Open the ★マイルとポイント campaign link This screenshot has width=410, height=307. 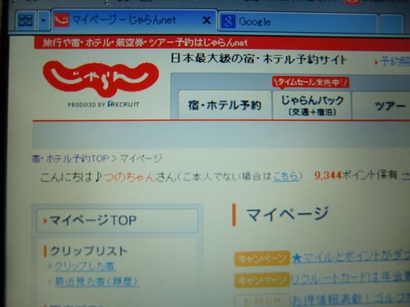(x=351, y=257)
